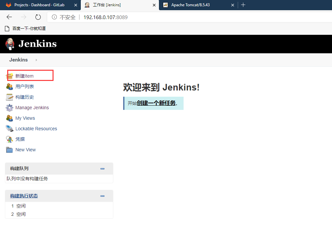This screenshot has height=225, width=332.
Task: Click the My Views people icon
Action: (10, 118)
